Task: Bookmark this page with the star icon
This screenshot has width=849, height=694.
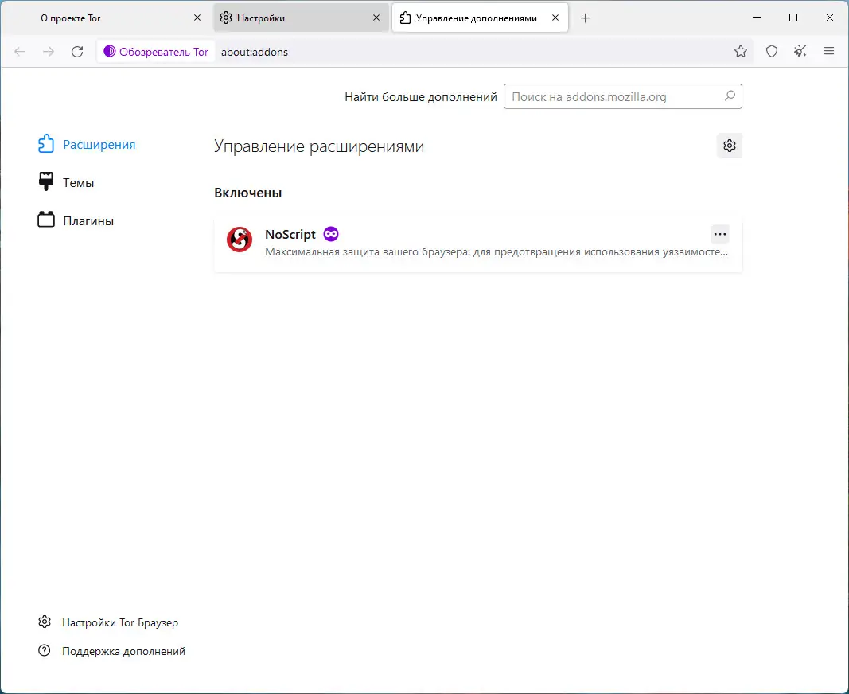Action: [x=741, y=52]
